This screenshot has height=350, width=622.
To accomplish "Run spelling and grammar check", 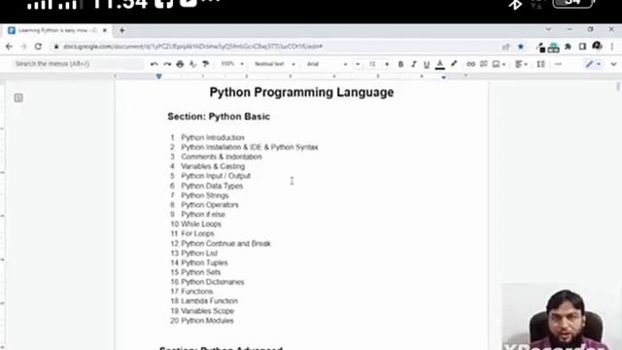I will pyautogui.click(x=192, y=64).
